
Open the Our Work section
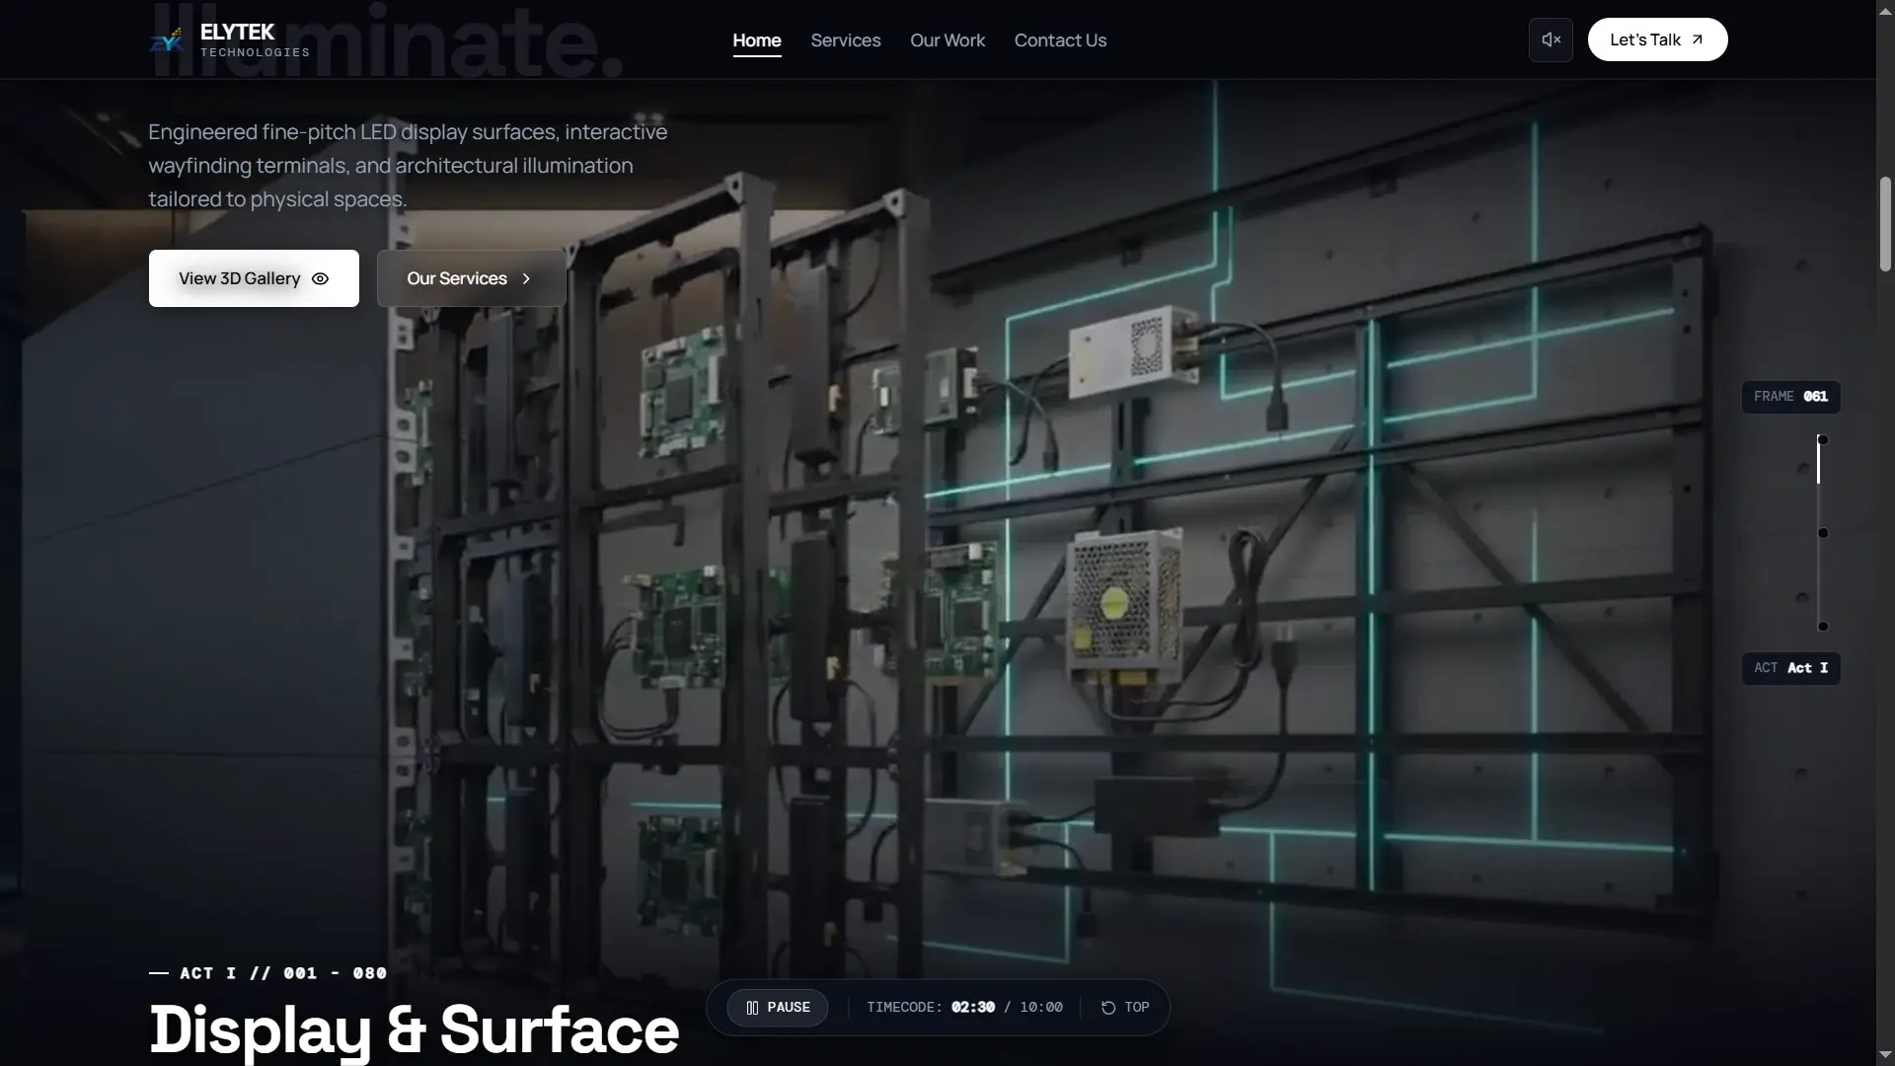coord(947,40)
